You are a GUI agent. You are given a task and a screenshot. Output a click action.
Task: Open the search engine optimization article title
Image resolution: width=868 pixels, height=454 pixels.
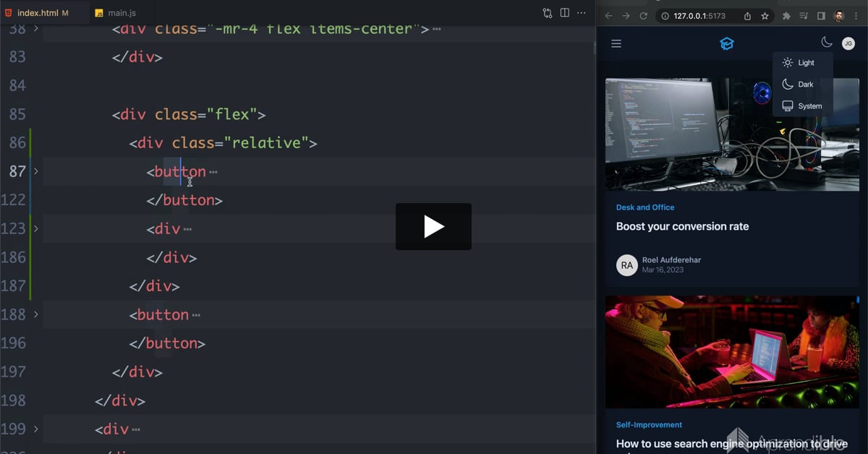[731, 444]
